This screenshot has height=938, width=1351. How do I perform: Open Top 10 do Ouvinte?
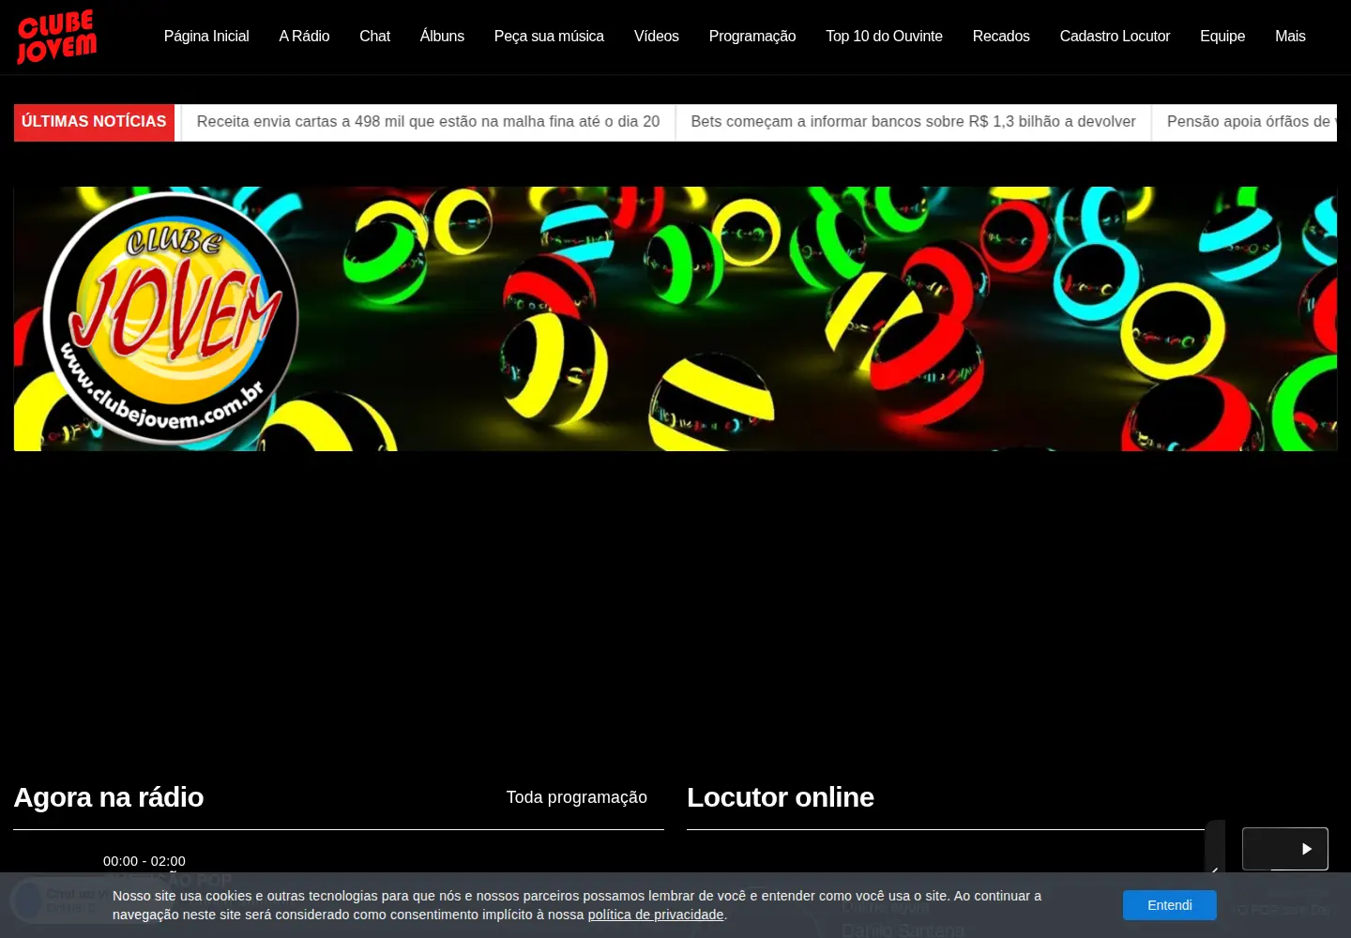pyautogui.click(x=884, y=37)
